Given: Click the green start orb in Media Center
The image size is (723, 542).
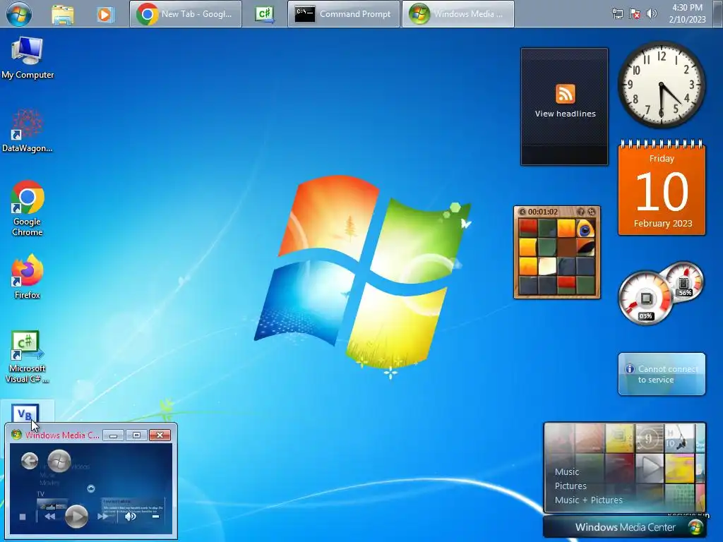Looking at the screenshot, I should tap(59, 460).
